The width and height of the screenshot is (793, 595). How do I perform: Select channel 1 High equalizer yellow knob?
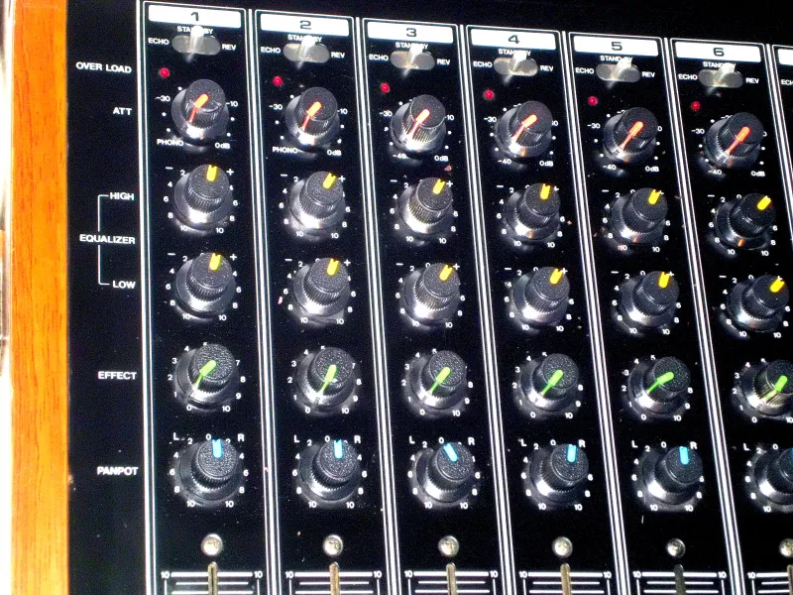pos(206,191)
